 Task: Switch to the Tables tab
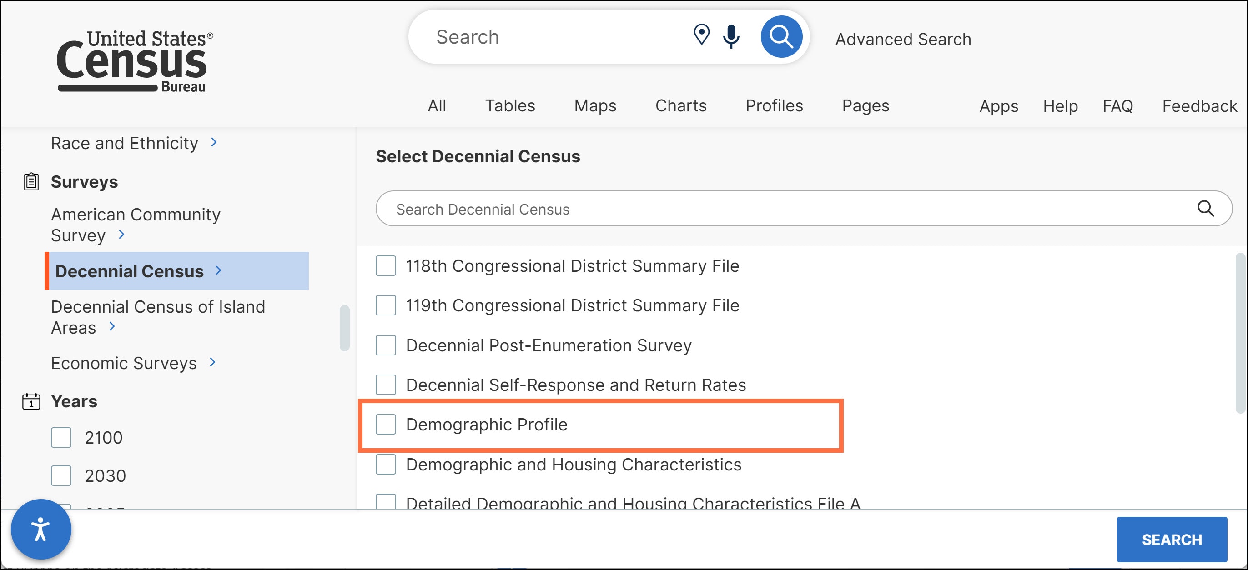tap(510, 105)
